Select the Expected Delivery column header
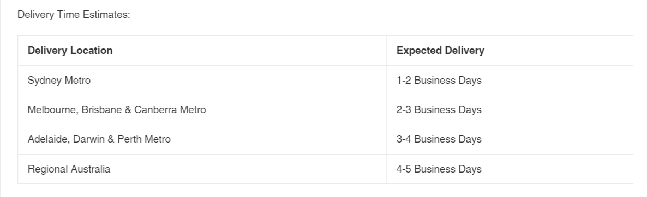This screenshot has height=197, width=647. (x=510, y=51)
